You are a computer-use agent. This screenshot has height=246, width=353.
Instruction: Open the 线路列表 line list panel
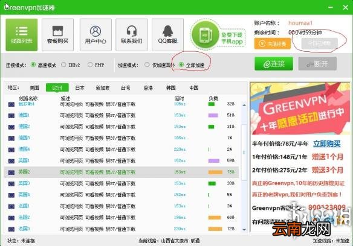click(22, 35)
